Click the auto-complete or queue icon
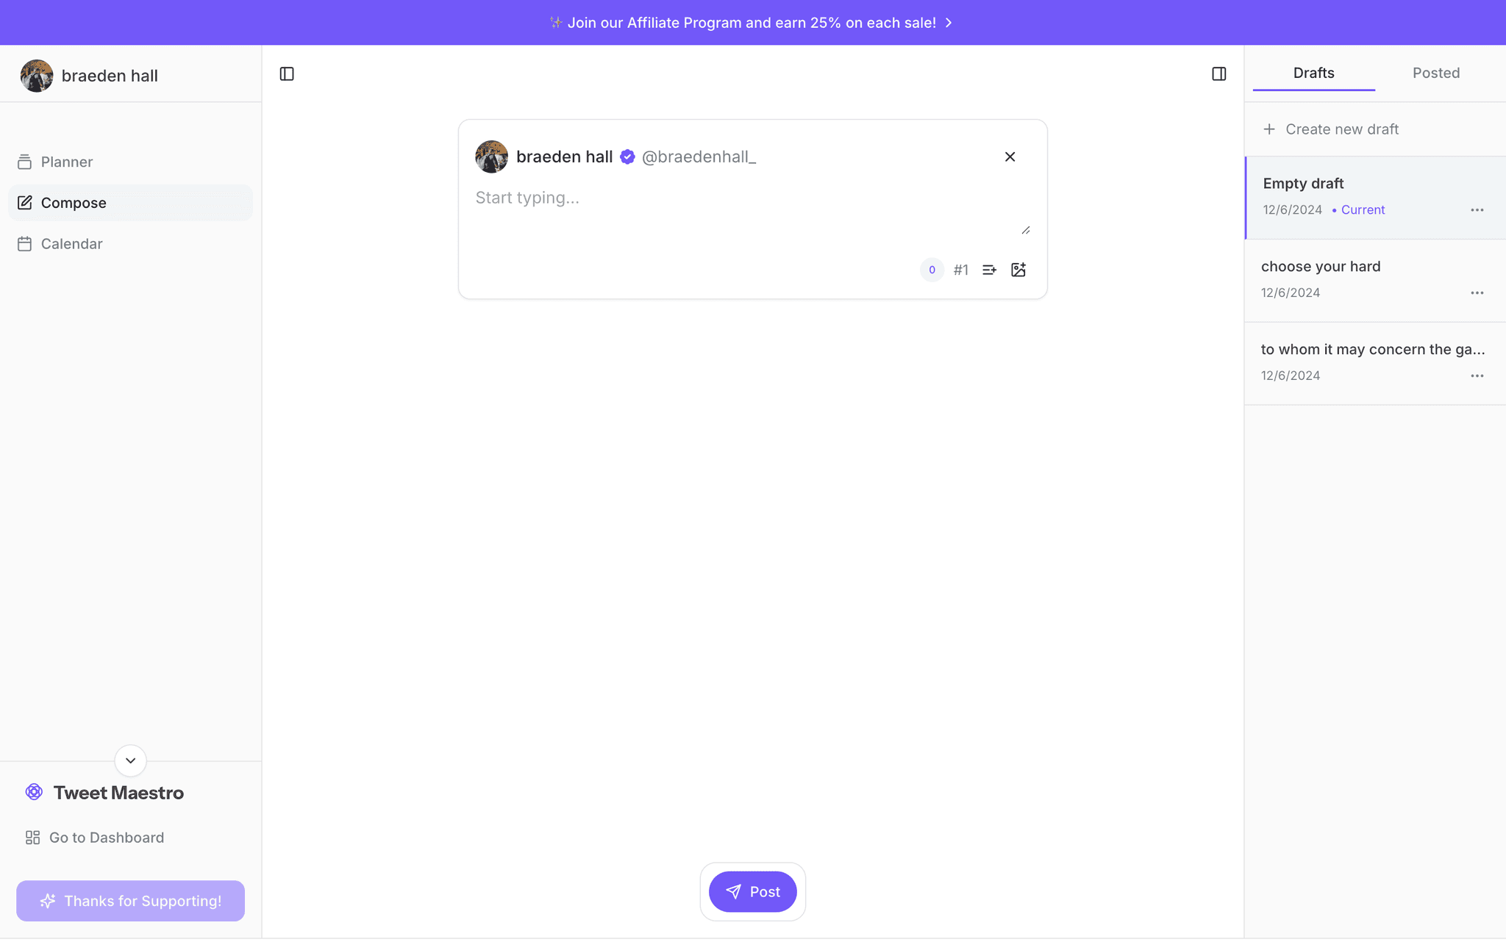Image resolution: width=1506 pixels, height=942 pixels. click(989, 270)
